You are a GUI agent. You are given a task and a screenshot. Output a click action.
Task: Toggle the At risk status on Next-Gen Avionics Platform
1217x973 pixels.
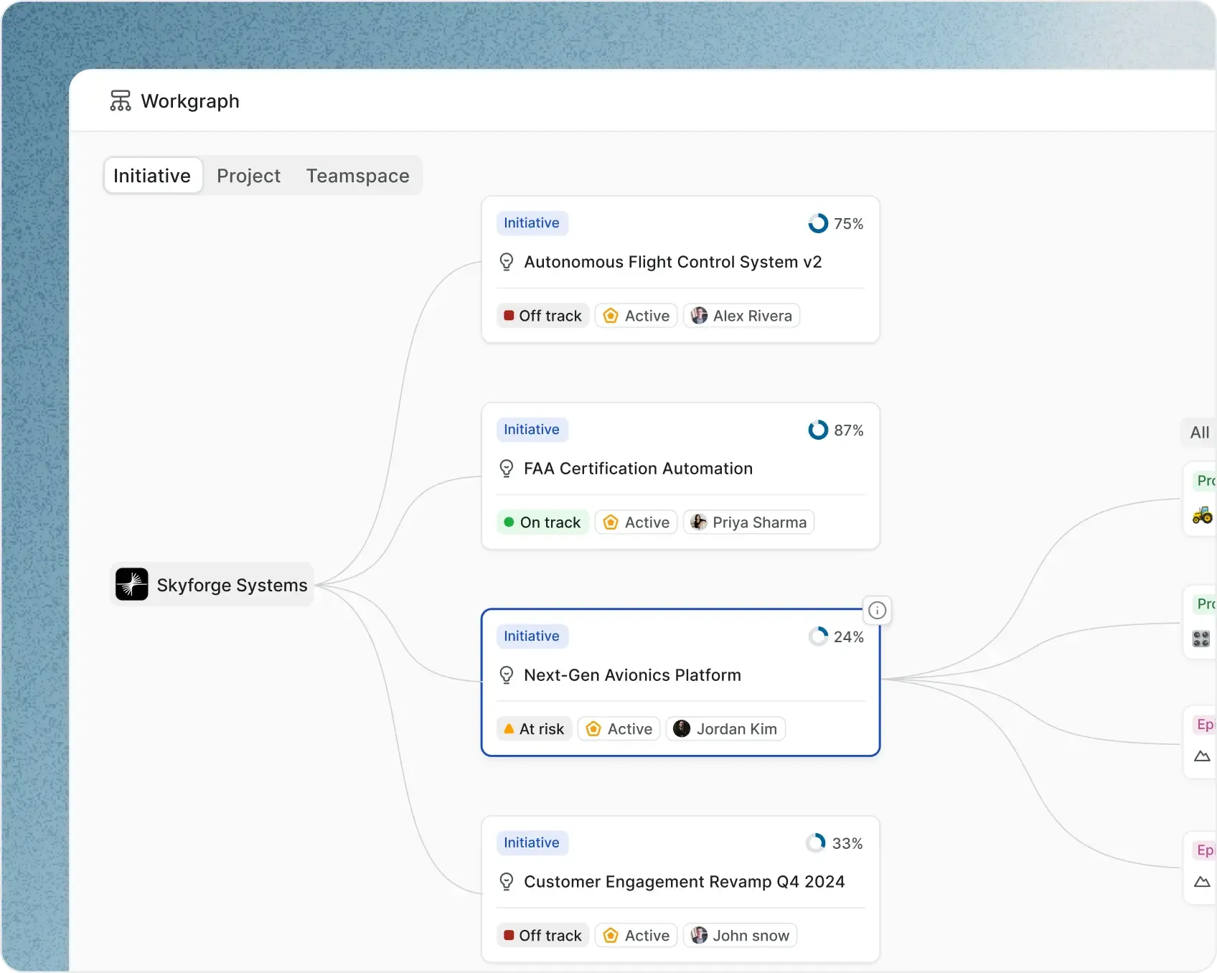coord(533,728)
